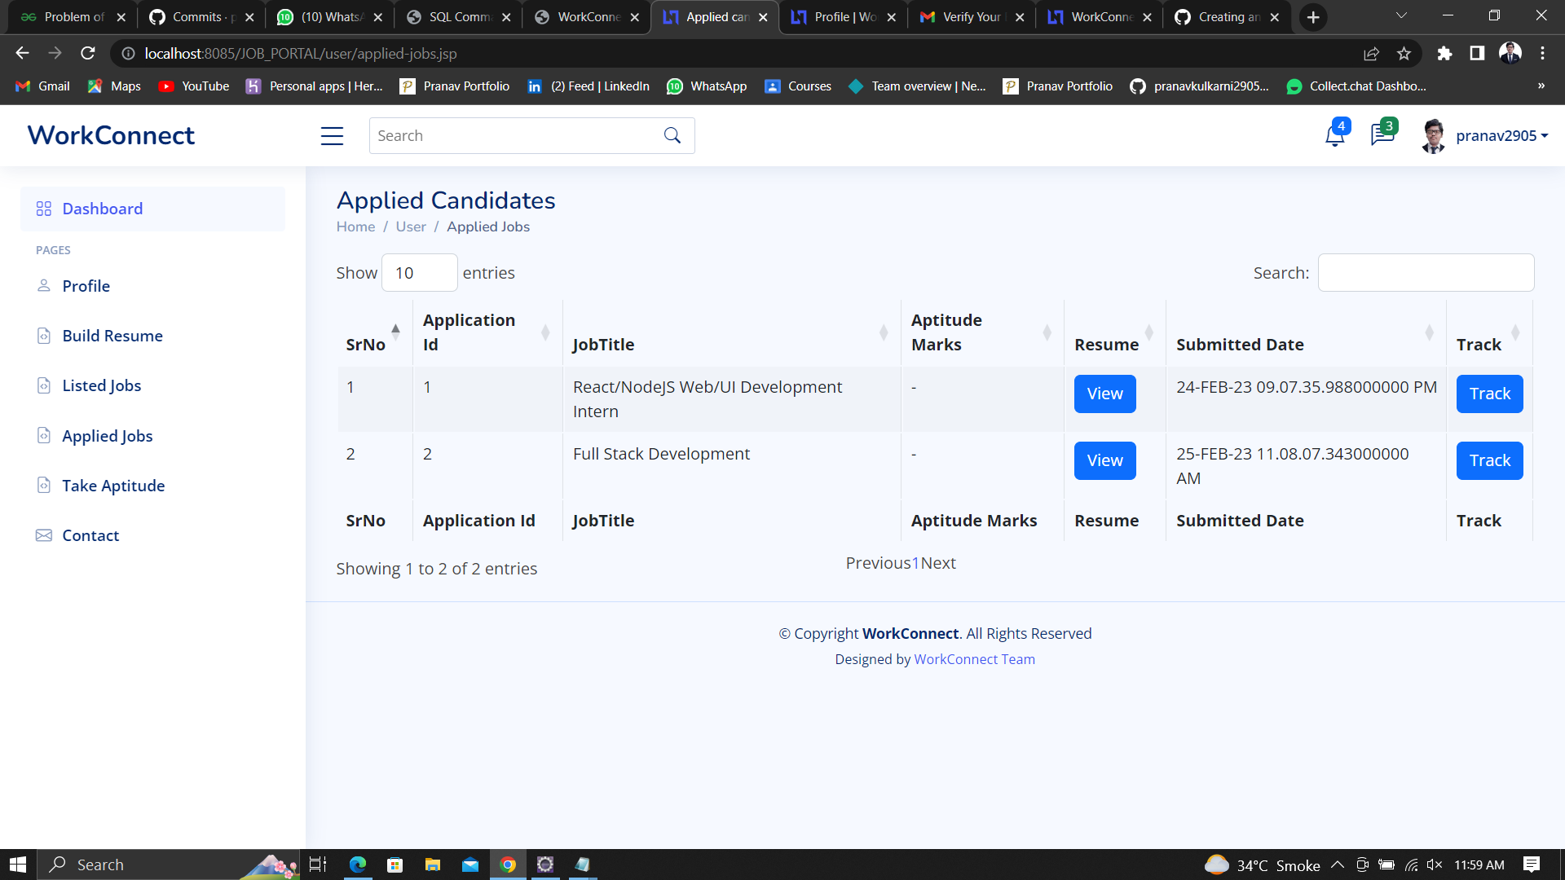Click the table Search input field
Image resolution: width=1565 pixels, height=880 pixels.
click(x=1426, y=273)
